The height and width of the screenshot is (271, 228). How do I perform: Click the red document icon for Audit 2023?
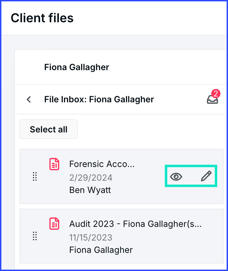tap(54, 223)
